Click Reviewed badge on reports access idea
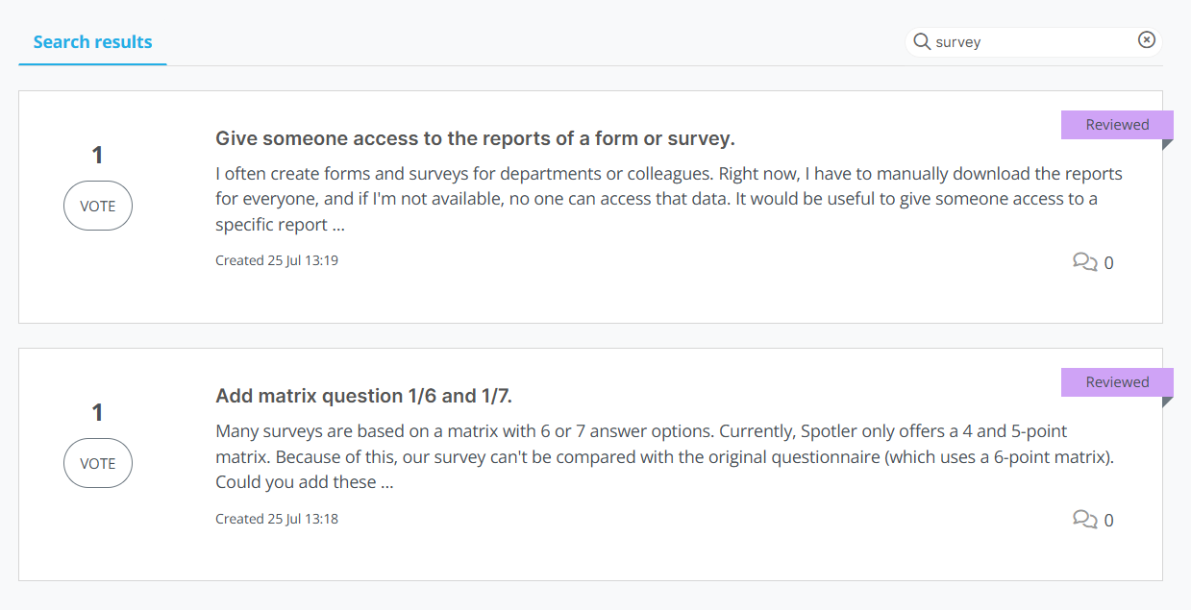The height and width of the screenshot is (610, 1191). (x=1117, y=125)
